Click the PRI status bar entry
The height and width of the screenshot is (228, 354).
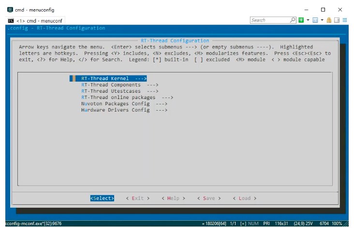click(x=266, y=224)
